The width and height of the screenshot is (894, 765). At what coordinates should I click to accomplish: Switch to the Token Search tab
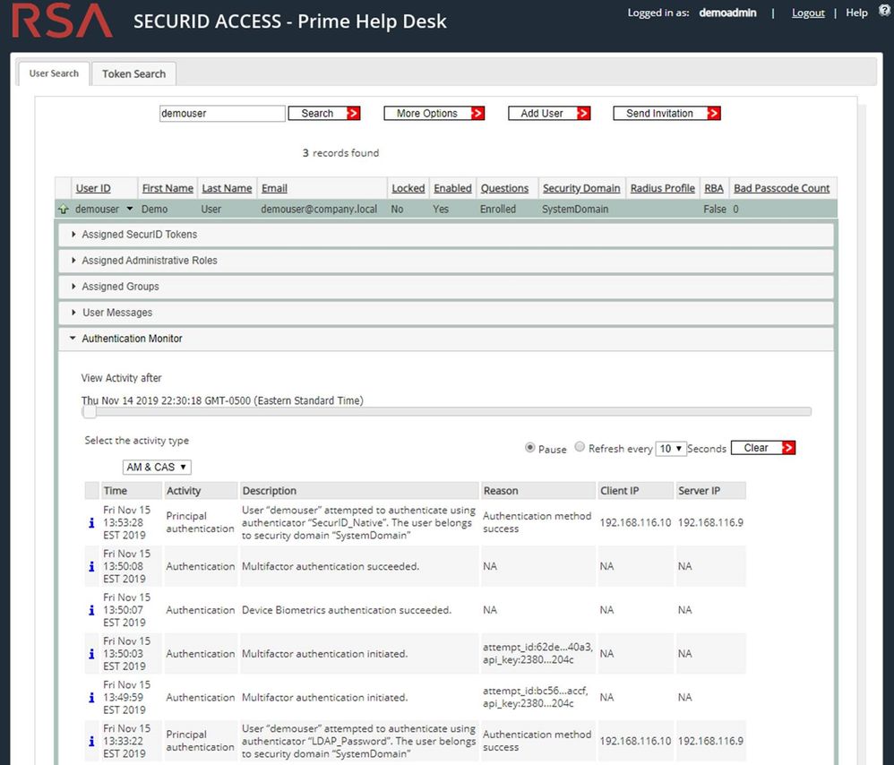click(x=133, y=73)
